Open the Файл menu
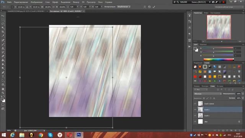The image size is (245, 138). (x=9, y=2)
